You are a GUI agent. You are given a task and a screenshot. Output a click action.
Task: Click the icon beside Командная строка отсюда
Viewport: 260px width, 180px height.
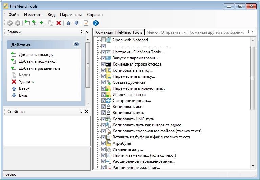point(108,64)
